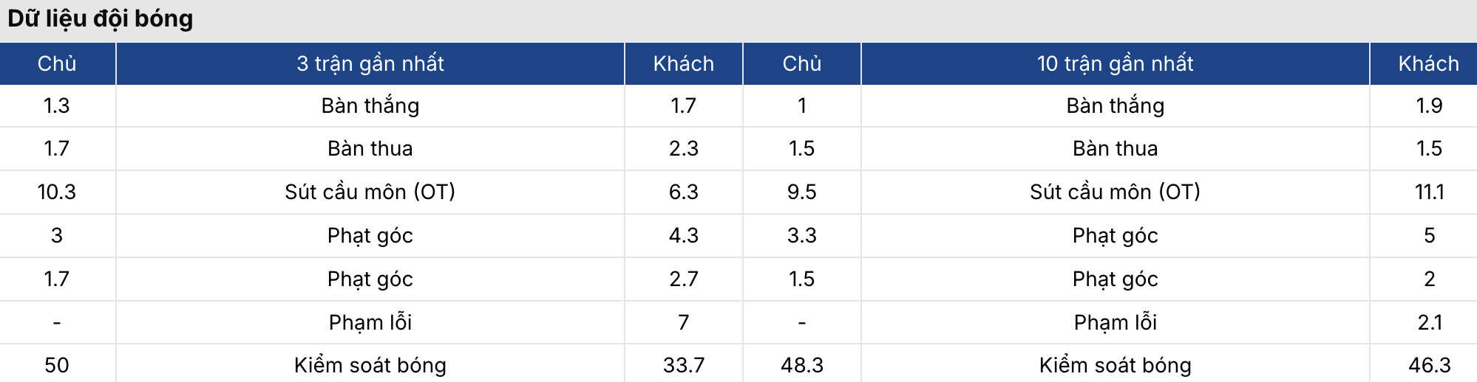Select the "10 trận gần nhất" column header
The image size is (1477, 382).
tap(1115, 63)
